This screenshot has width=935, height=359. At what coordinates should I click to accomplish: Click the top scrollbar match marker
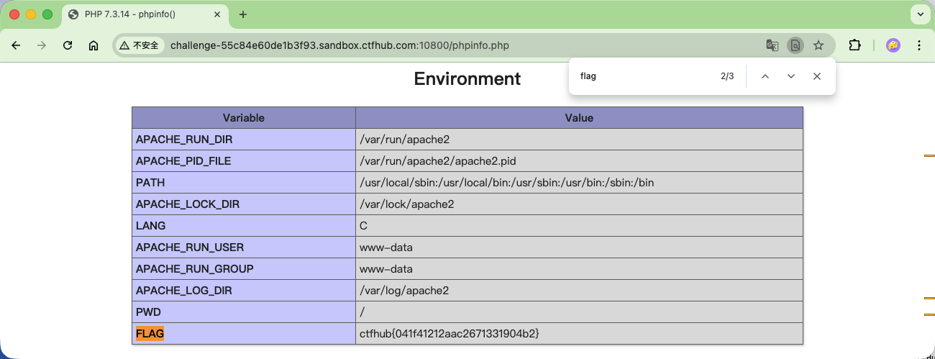[929, 155]
